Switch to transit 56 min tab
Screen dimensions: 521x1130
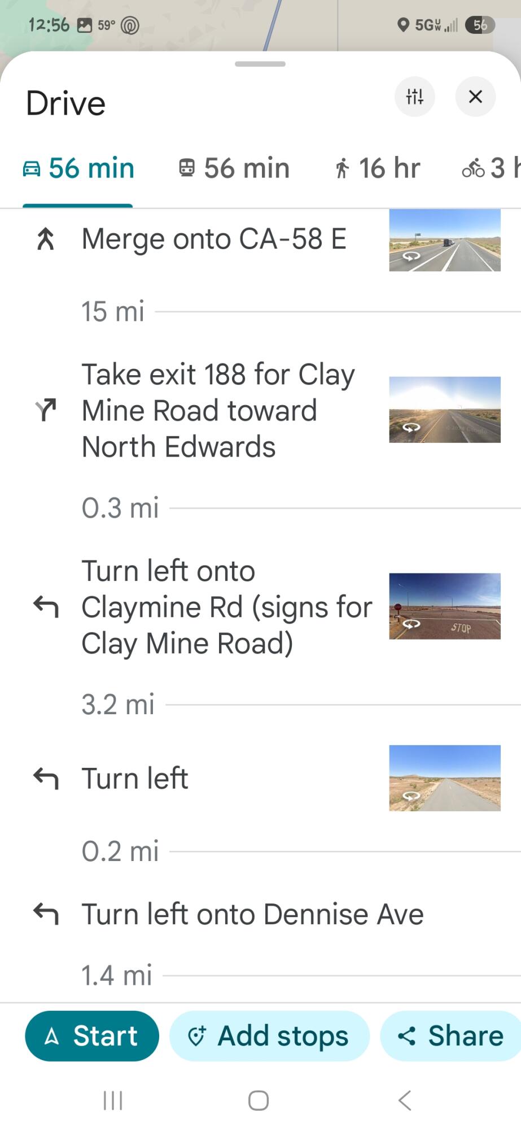coord(234,168)
